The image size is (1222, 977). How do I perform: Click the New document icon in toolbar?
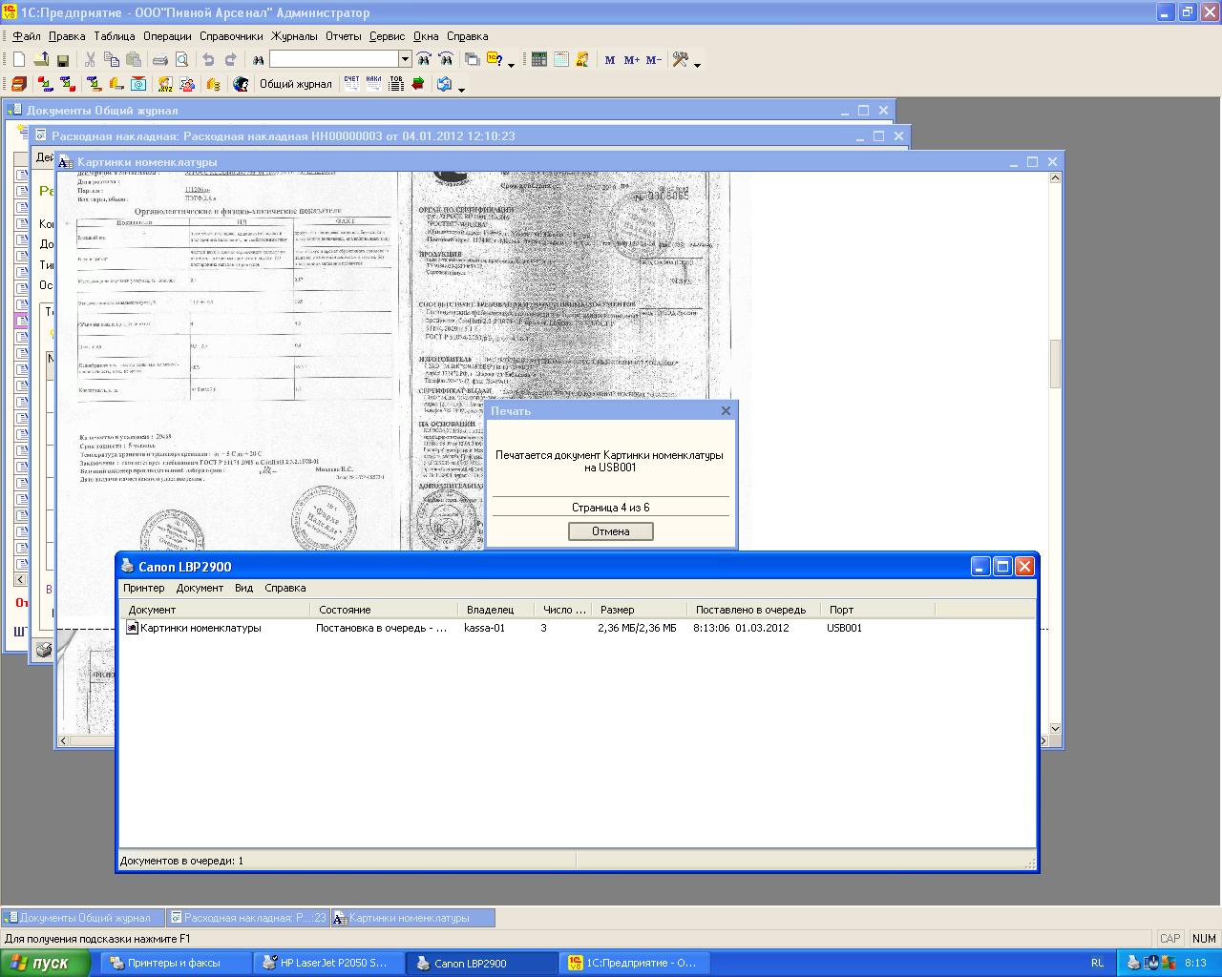click(x=19, y=59)
